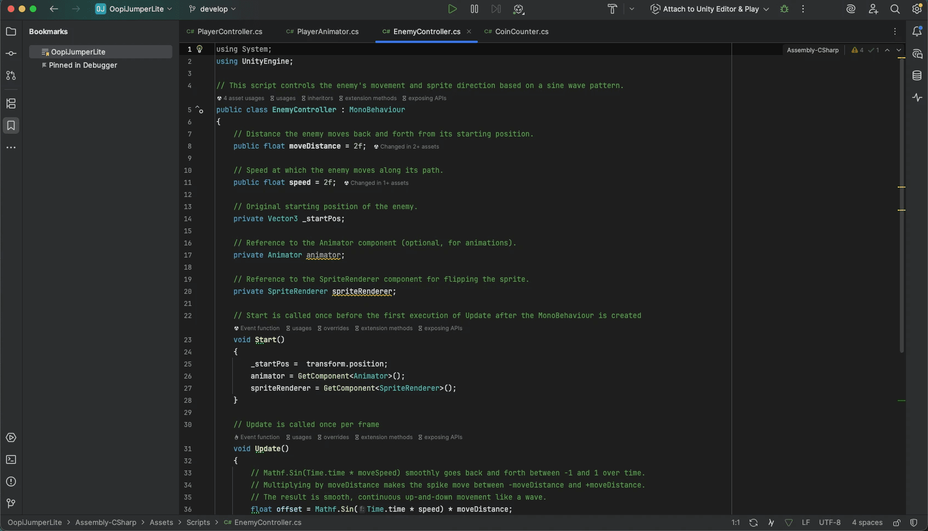928x531 pixels.
Task: Click the Run button in the toolbar
Action: (452, 9)
